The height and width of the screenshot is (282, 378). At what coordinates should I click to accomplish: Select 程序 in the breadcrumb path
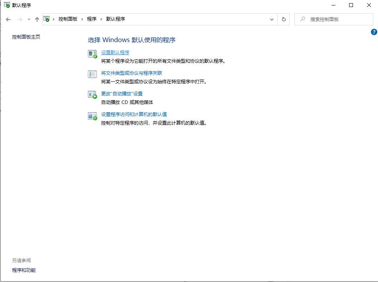tap(92, 19)
